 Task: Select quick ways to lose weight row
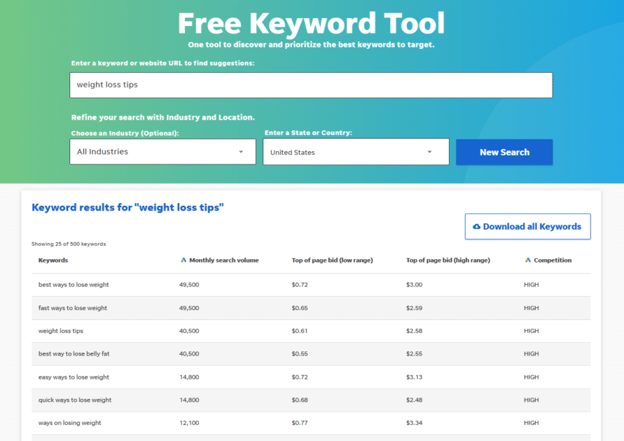tap(311, 400)
